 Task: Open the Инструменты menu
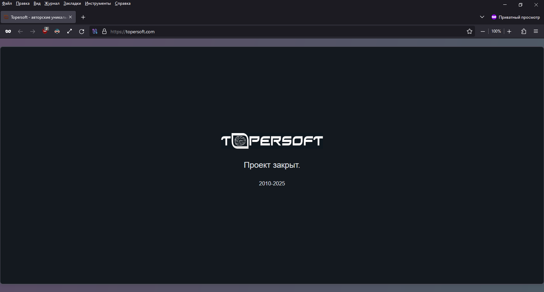(98, 3)
